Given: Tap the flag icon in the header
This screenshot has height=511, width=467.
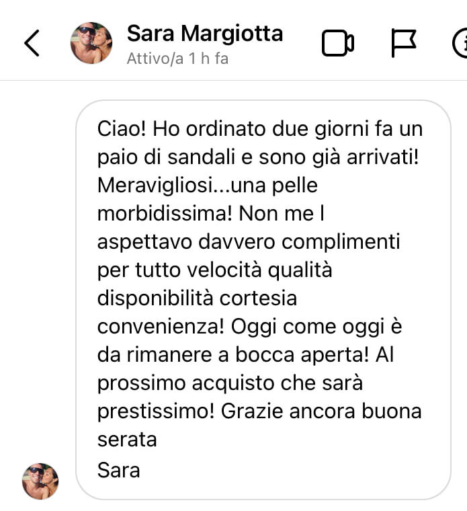Looking at the screenshot, I should tap(403, 43).
